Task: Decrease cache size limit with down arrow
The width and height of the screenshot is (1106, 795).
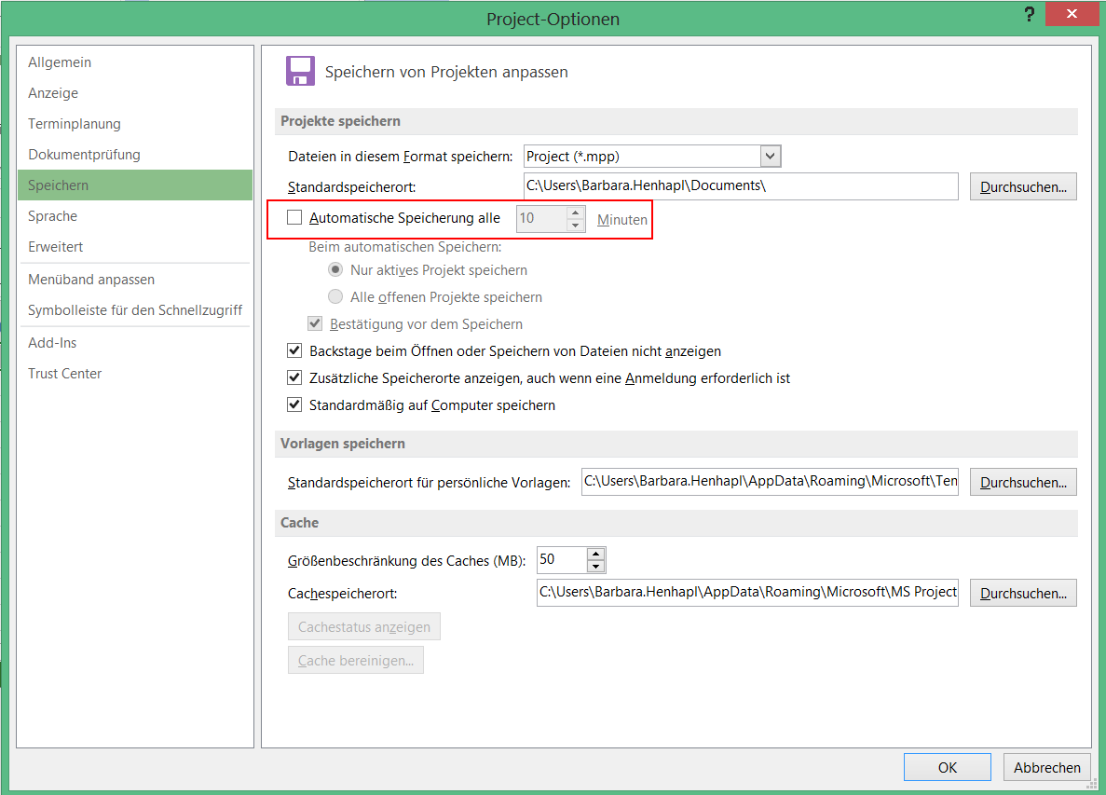Action: pos(596,566)
